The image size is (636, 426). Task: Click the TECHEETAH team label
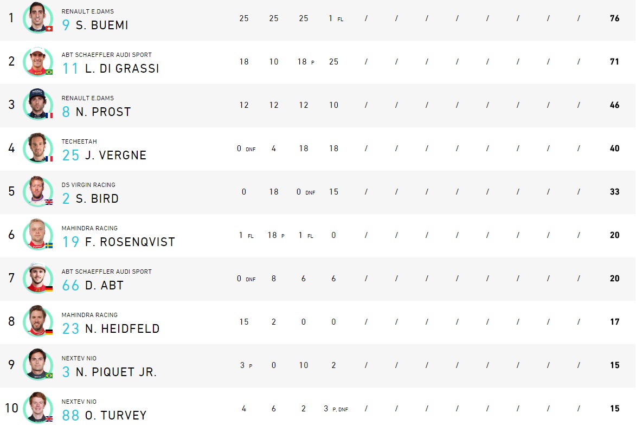[x=79, y=141]
